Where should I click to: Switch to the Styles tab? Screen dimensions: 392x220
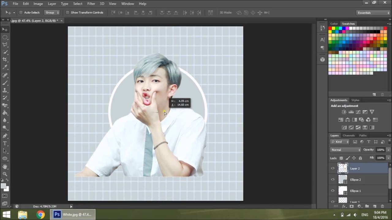click(x=355, y=100)
